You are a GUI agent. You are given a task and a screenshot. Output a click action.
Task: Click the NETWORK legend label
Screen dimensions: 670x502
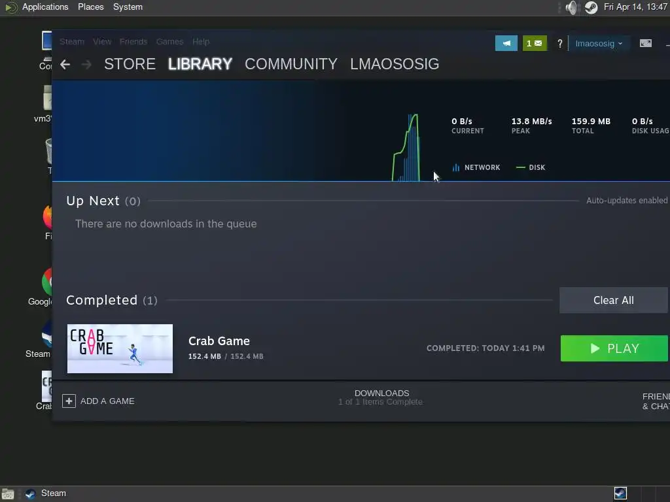click(482, 167)
